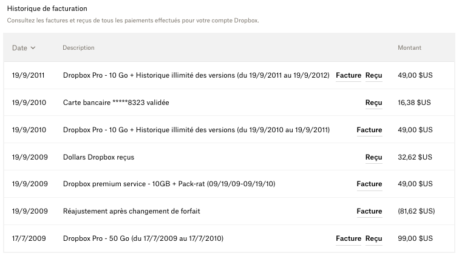Select the Dollars Dropbox reçus description text
459x256 pixels.
click(x=98, y=157)
